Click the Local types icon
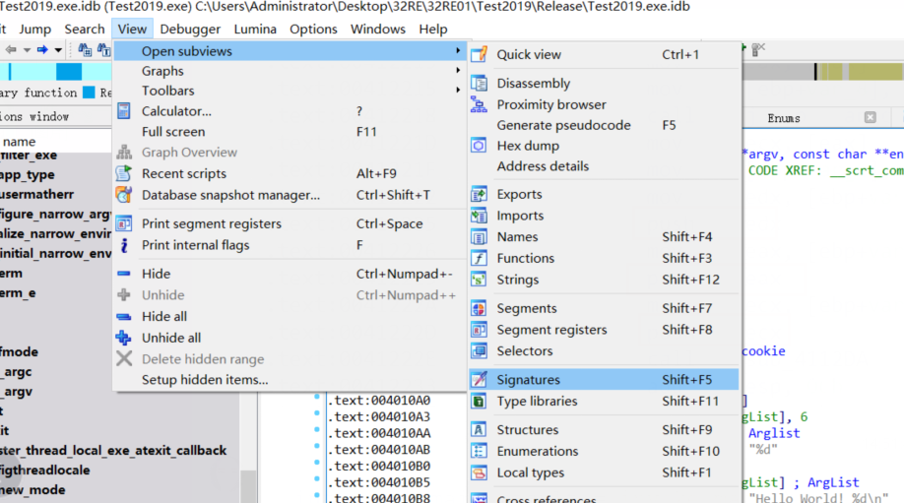This screenshot has width=904, height=503. click(480, 472)
